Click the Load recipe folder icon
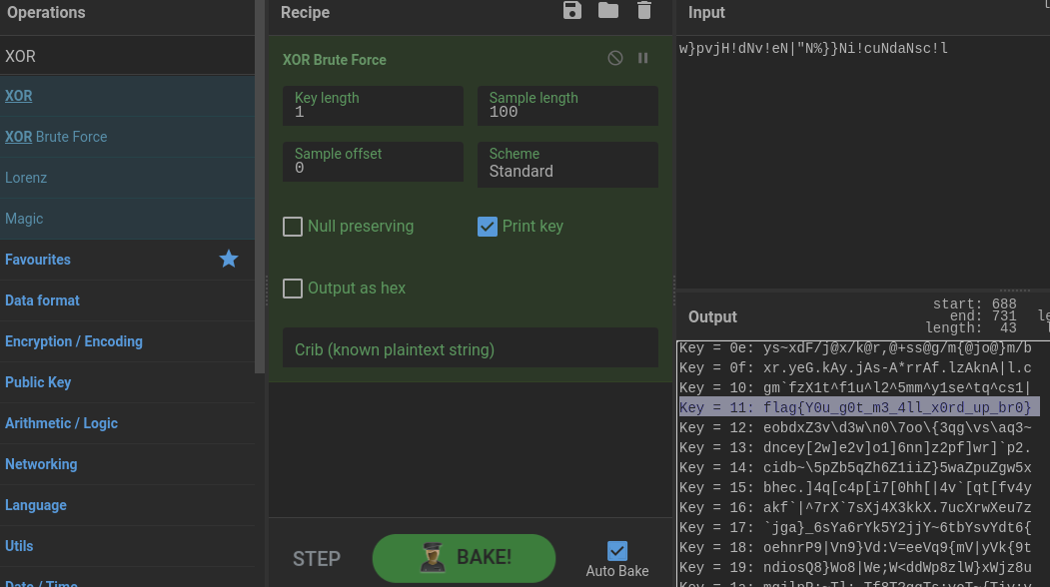 pos(607,11)
